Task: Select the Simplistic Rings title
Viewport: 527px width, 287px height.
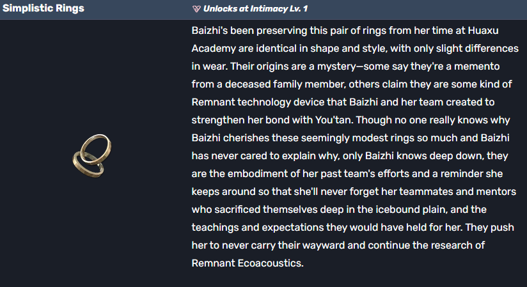Action: 43,10
